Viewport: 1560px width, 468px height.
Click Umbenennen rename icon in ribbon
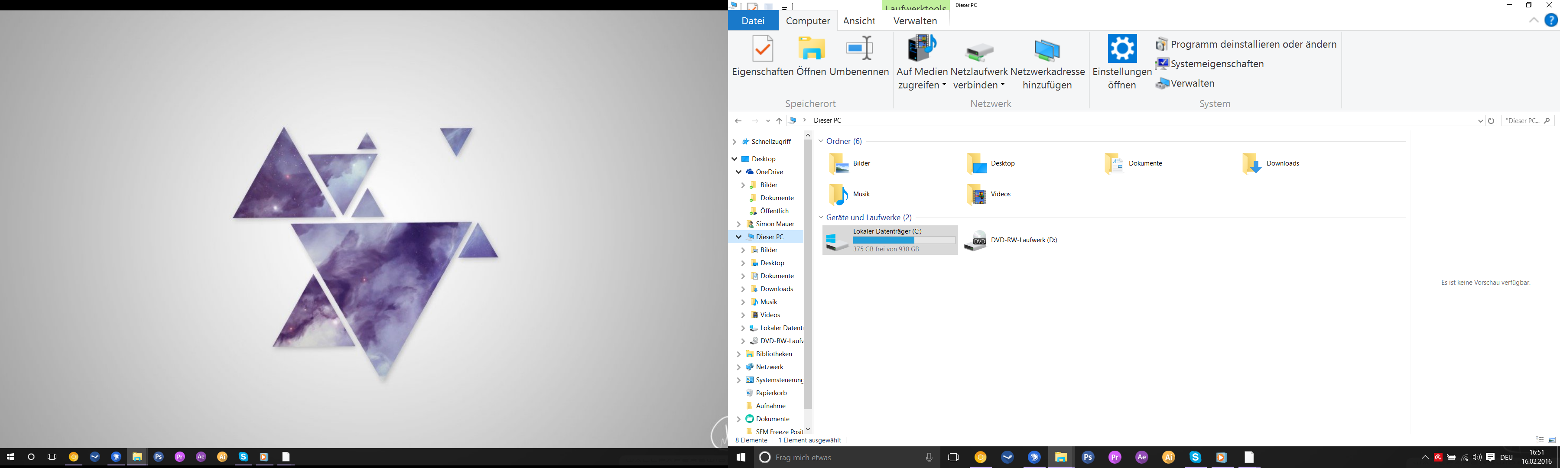[x=859, y=49]
